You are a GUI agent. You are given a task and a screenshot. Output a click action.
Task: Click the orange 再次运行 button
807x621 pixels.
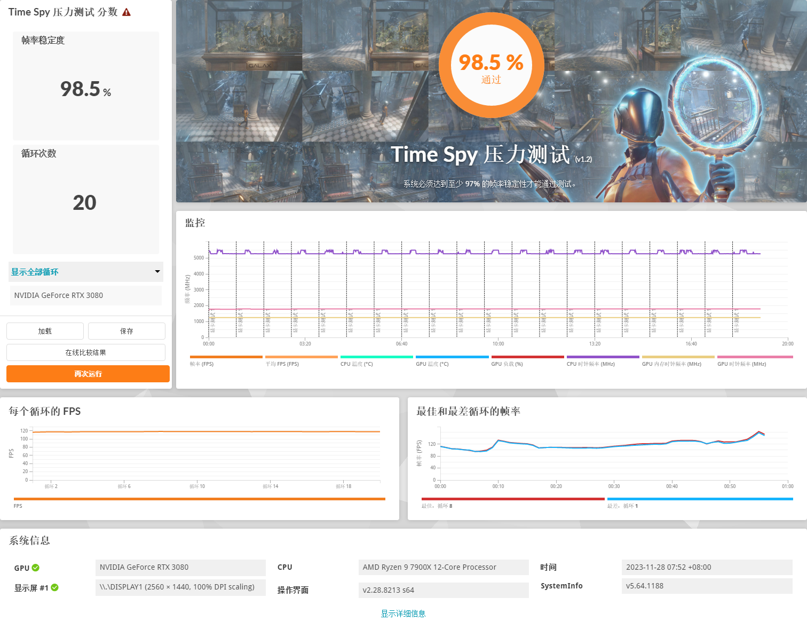88,374
